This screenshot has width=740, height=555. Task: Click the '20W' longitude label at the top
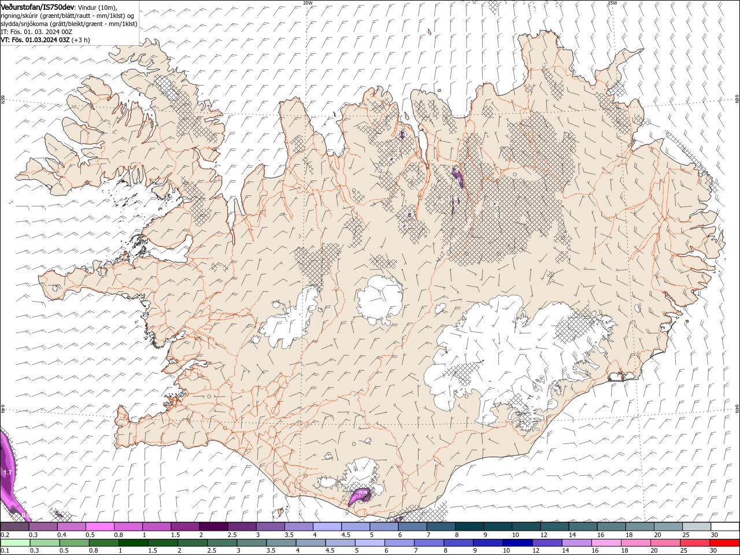tap(308, 3)
